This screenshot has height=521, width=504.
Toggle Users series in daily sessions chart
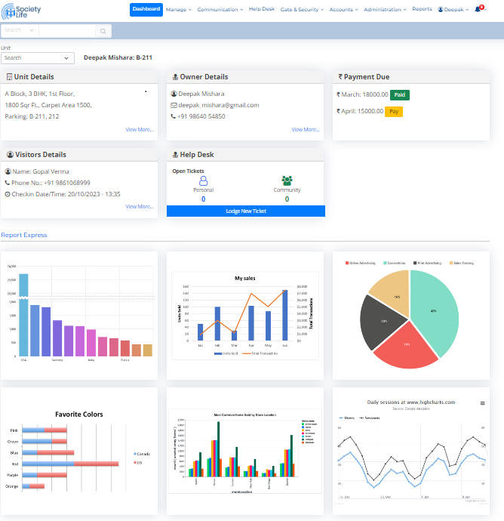point(347,417)
